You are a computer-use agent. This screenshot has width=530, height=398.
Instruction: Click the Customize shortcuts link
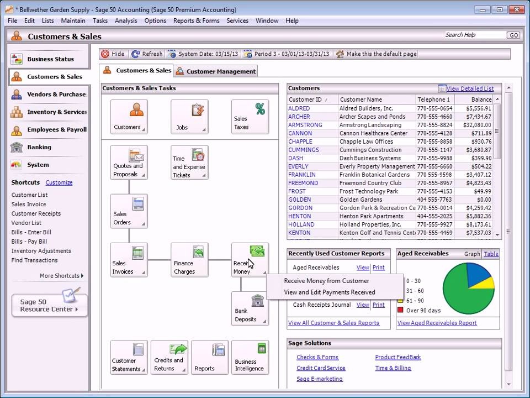click(x=59, y=182)
